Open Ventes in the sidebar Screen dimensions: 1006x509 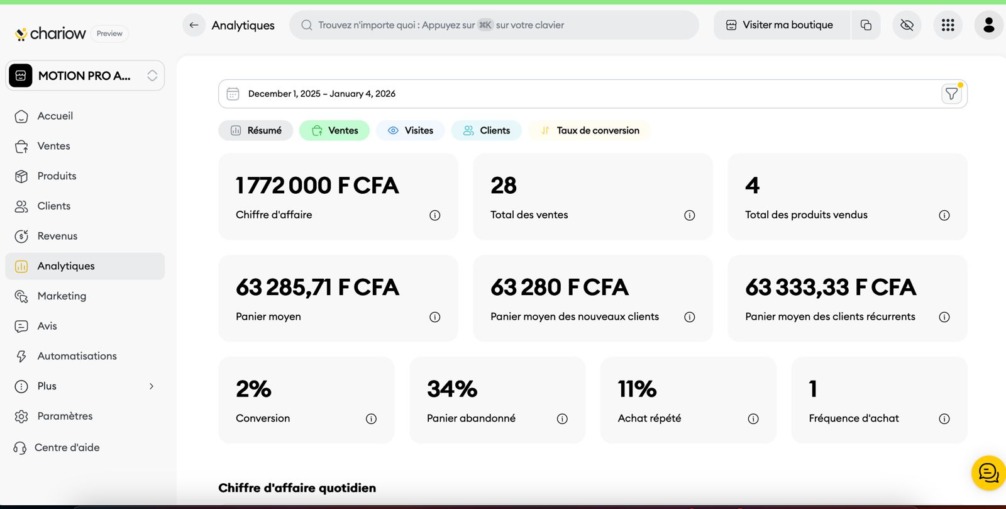coord(85,146)
